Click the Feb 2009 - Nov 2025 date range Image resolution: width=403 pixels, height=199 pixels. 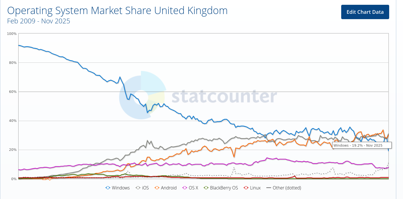pyautogui.click(x=39, y=21)
